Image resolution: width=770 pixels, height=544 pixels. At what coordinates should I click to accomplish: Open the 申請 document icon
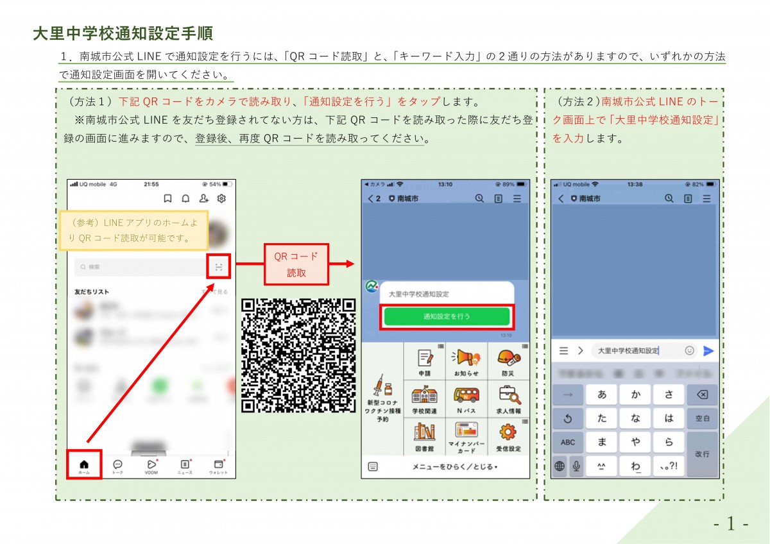coord(425,357)
